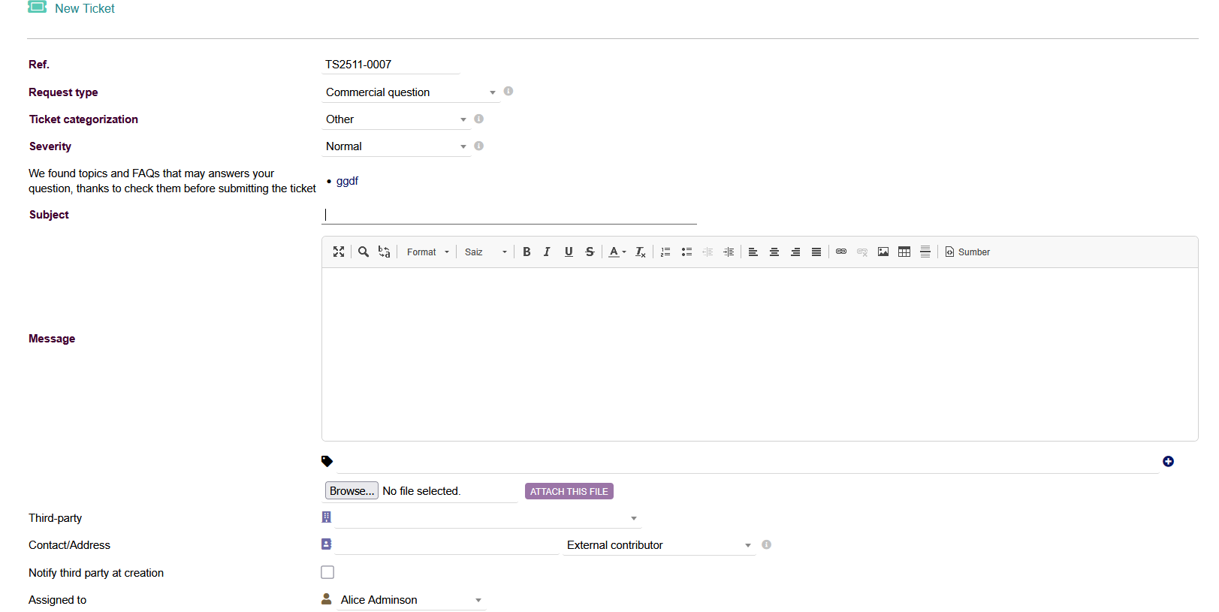Image resolution: width=1219 pixels, height=612 pixels.
Task: Toggle strikethrough formatting
Action: pos(590,252)
